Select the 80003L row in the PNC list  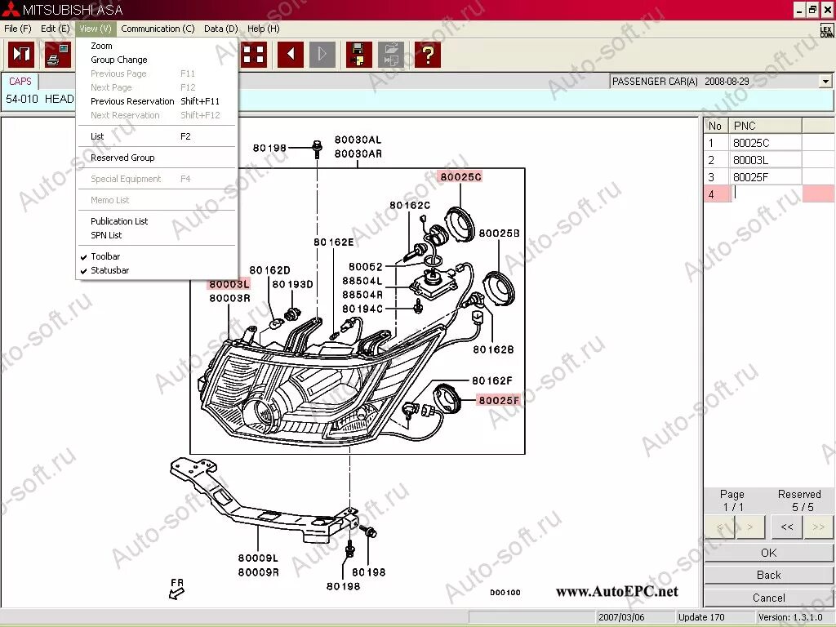tap(768, 160)
